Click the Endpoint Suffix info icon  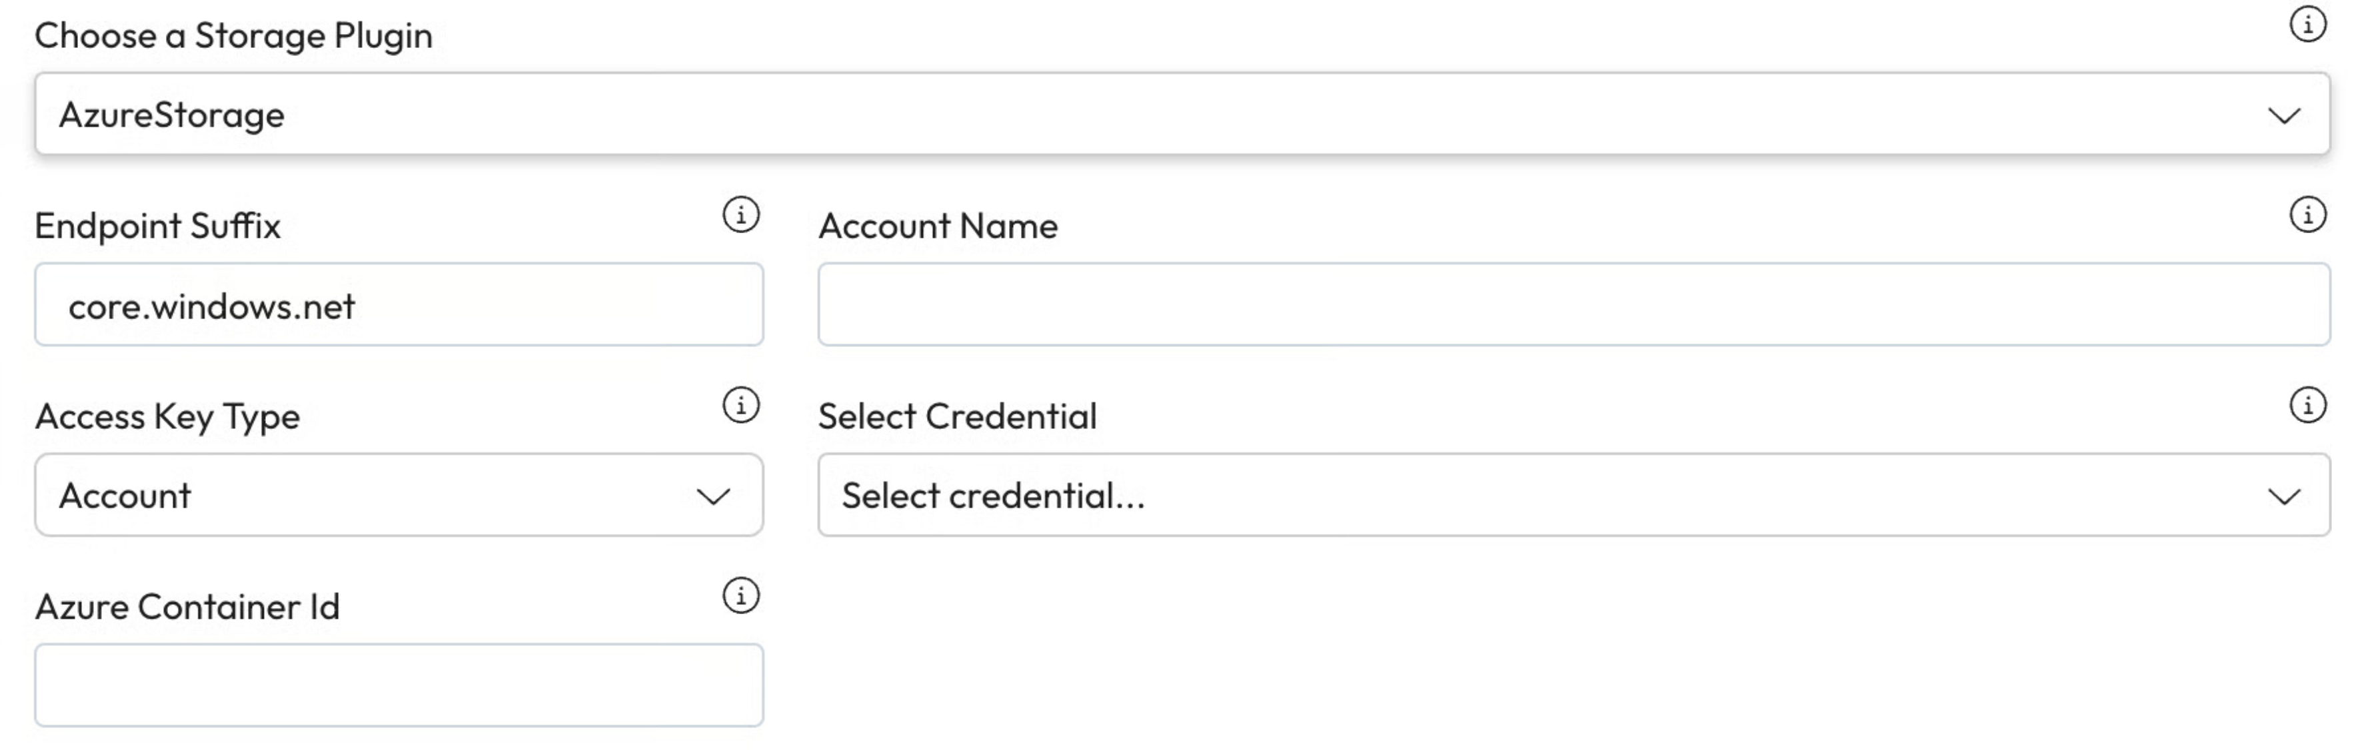(741, 215)
